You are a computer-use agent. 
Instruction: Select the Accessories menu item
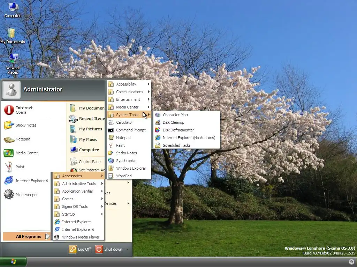coord(78,176)
